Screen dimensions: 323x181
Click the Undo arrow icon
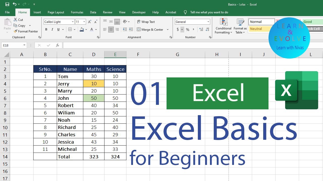[14, 4]
